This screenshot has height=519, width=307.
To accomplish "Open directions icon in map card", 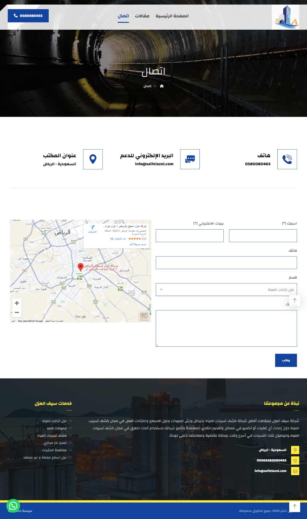I will coord(92,228).
